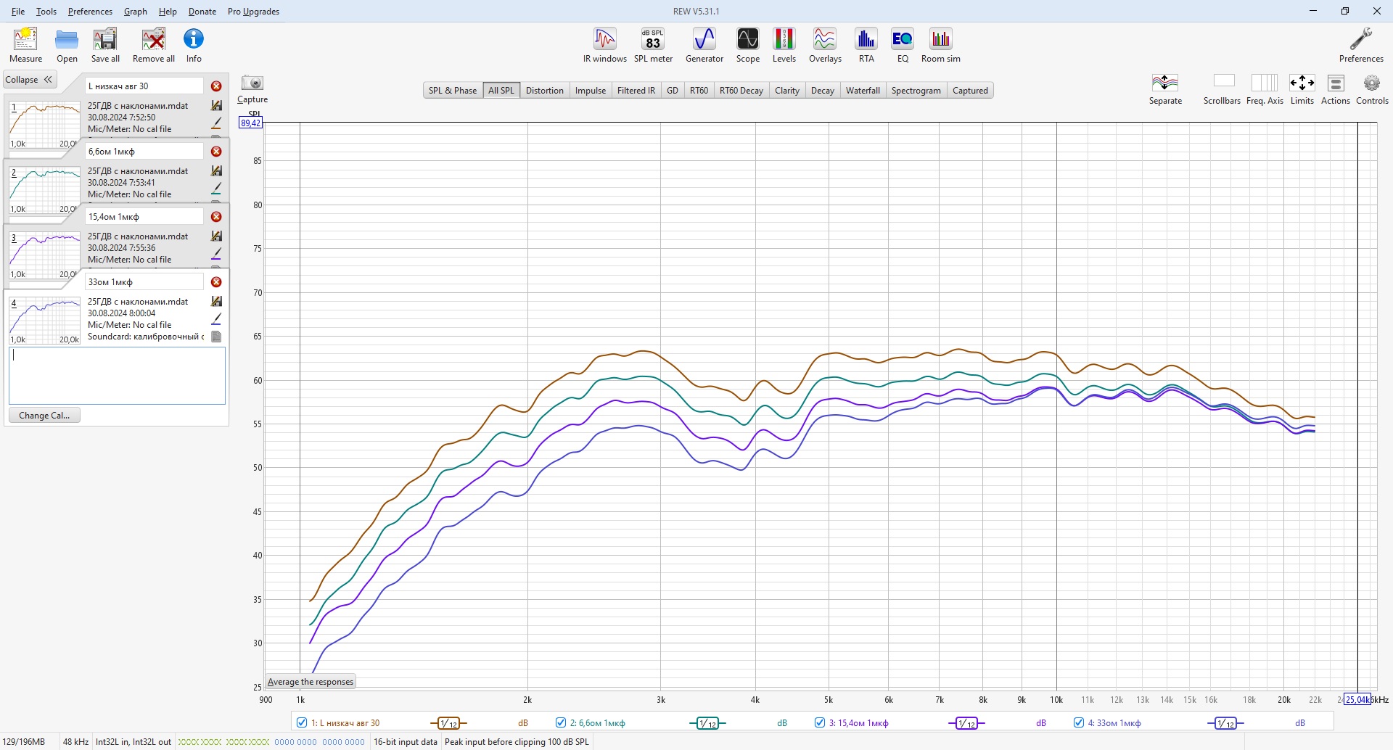Open the Graph menu
Screen dimensions: 1393x750
(x=136, y=12)
